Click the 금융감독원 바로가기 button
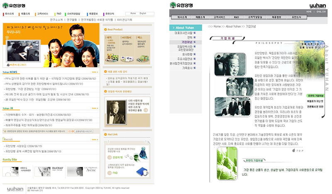Image resolution: width=332 pixels, height=194 pixels. (x=84, y=131)
